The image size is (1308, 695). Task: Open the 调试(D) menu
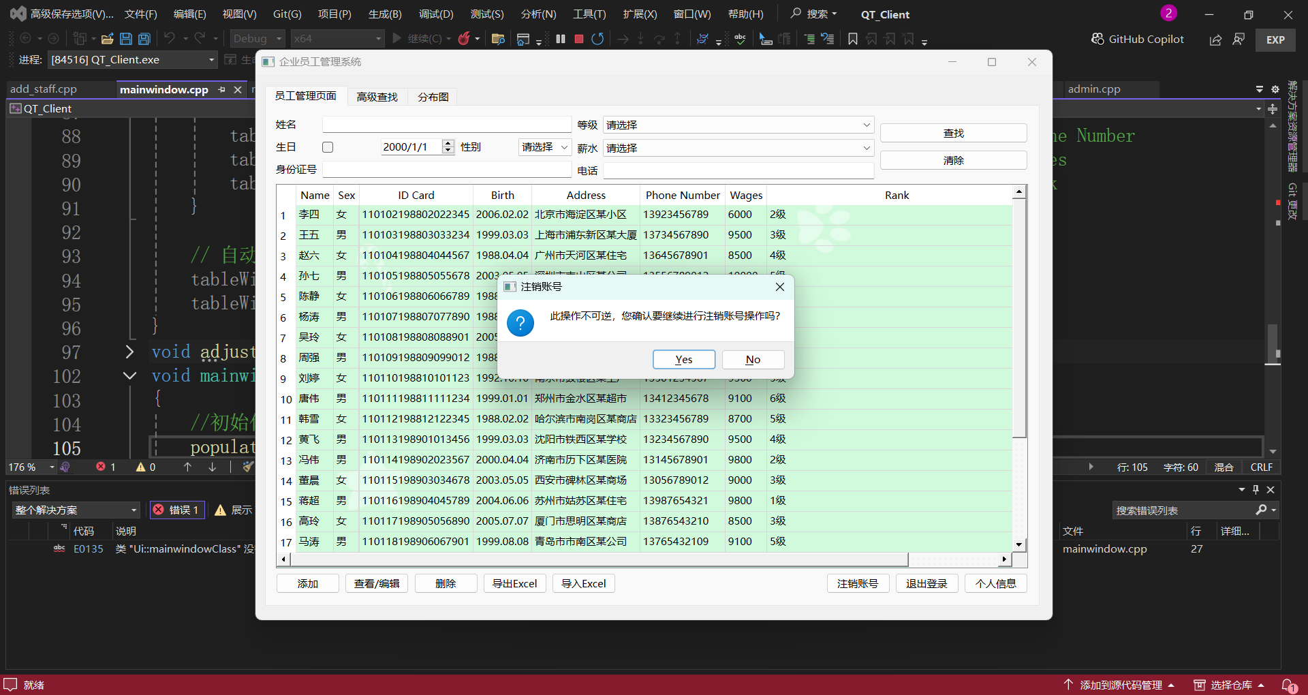coord(435,14)
